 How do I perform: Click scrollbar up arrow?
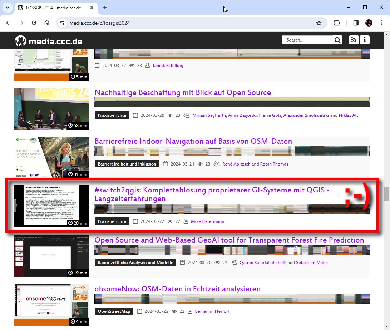pyautogui.click(x=386, y=35)
